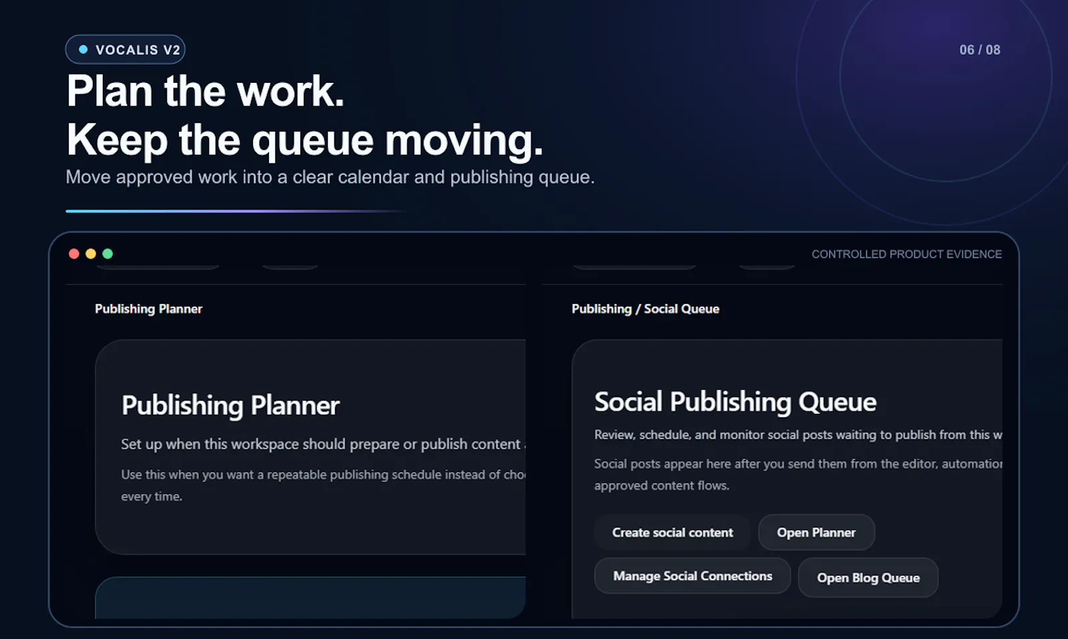Click 'Use this when you want a repeatable' text
The height and width of the screenshot is (639, 1068).
pyautogui.click(x=323, y=485)
